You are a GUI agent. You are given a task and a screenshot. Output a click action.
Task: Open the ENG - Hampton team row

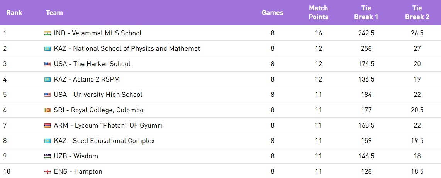pos(78,171)
